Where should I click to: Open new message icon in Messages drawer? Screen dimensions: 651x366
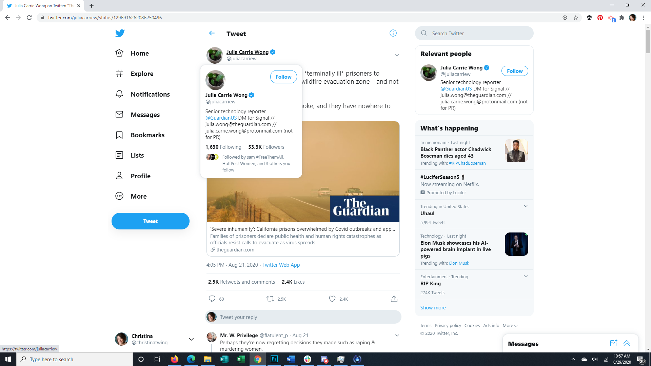point(613,343)
